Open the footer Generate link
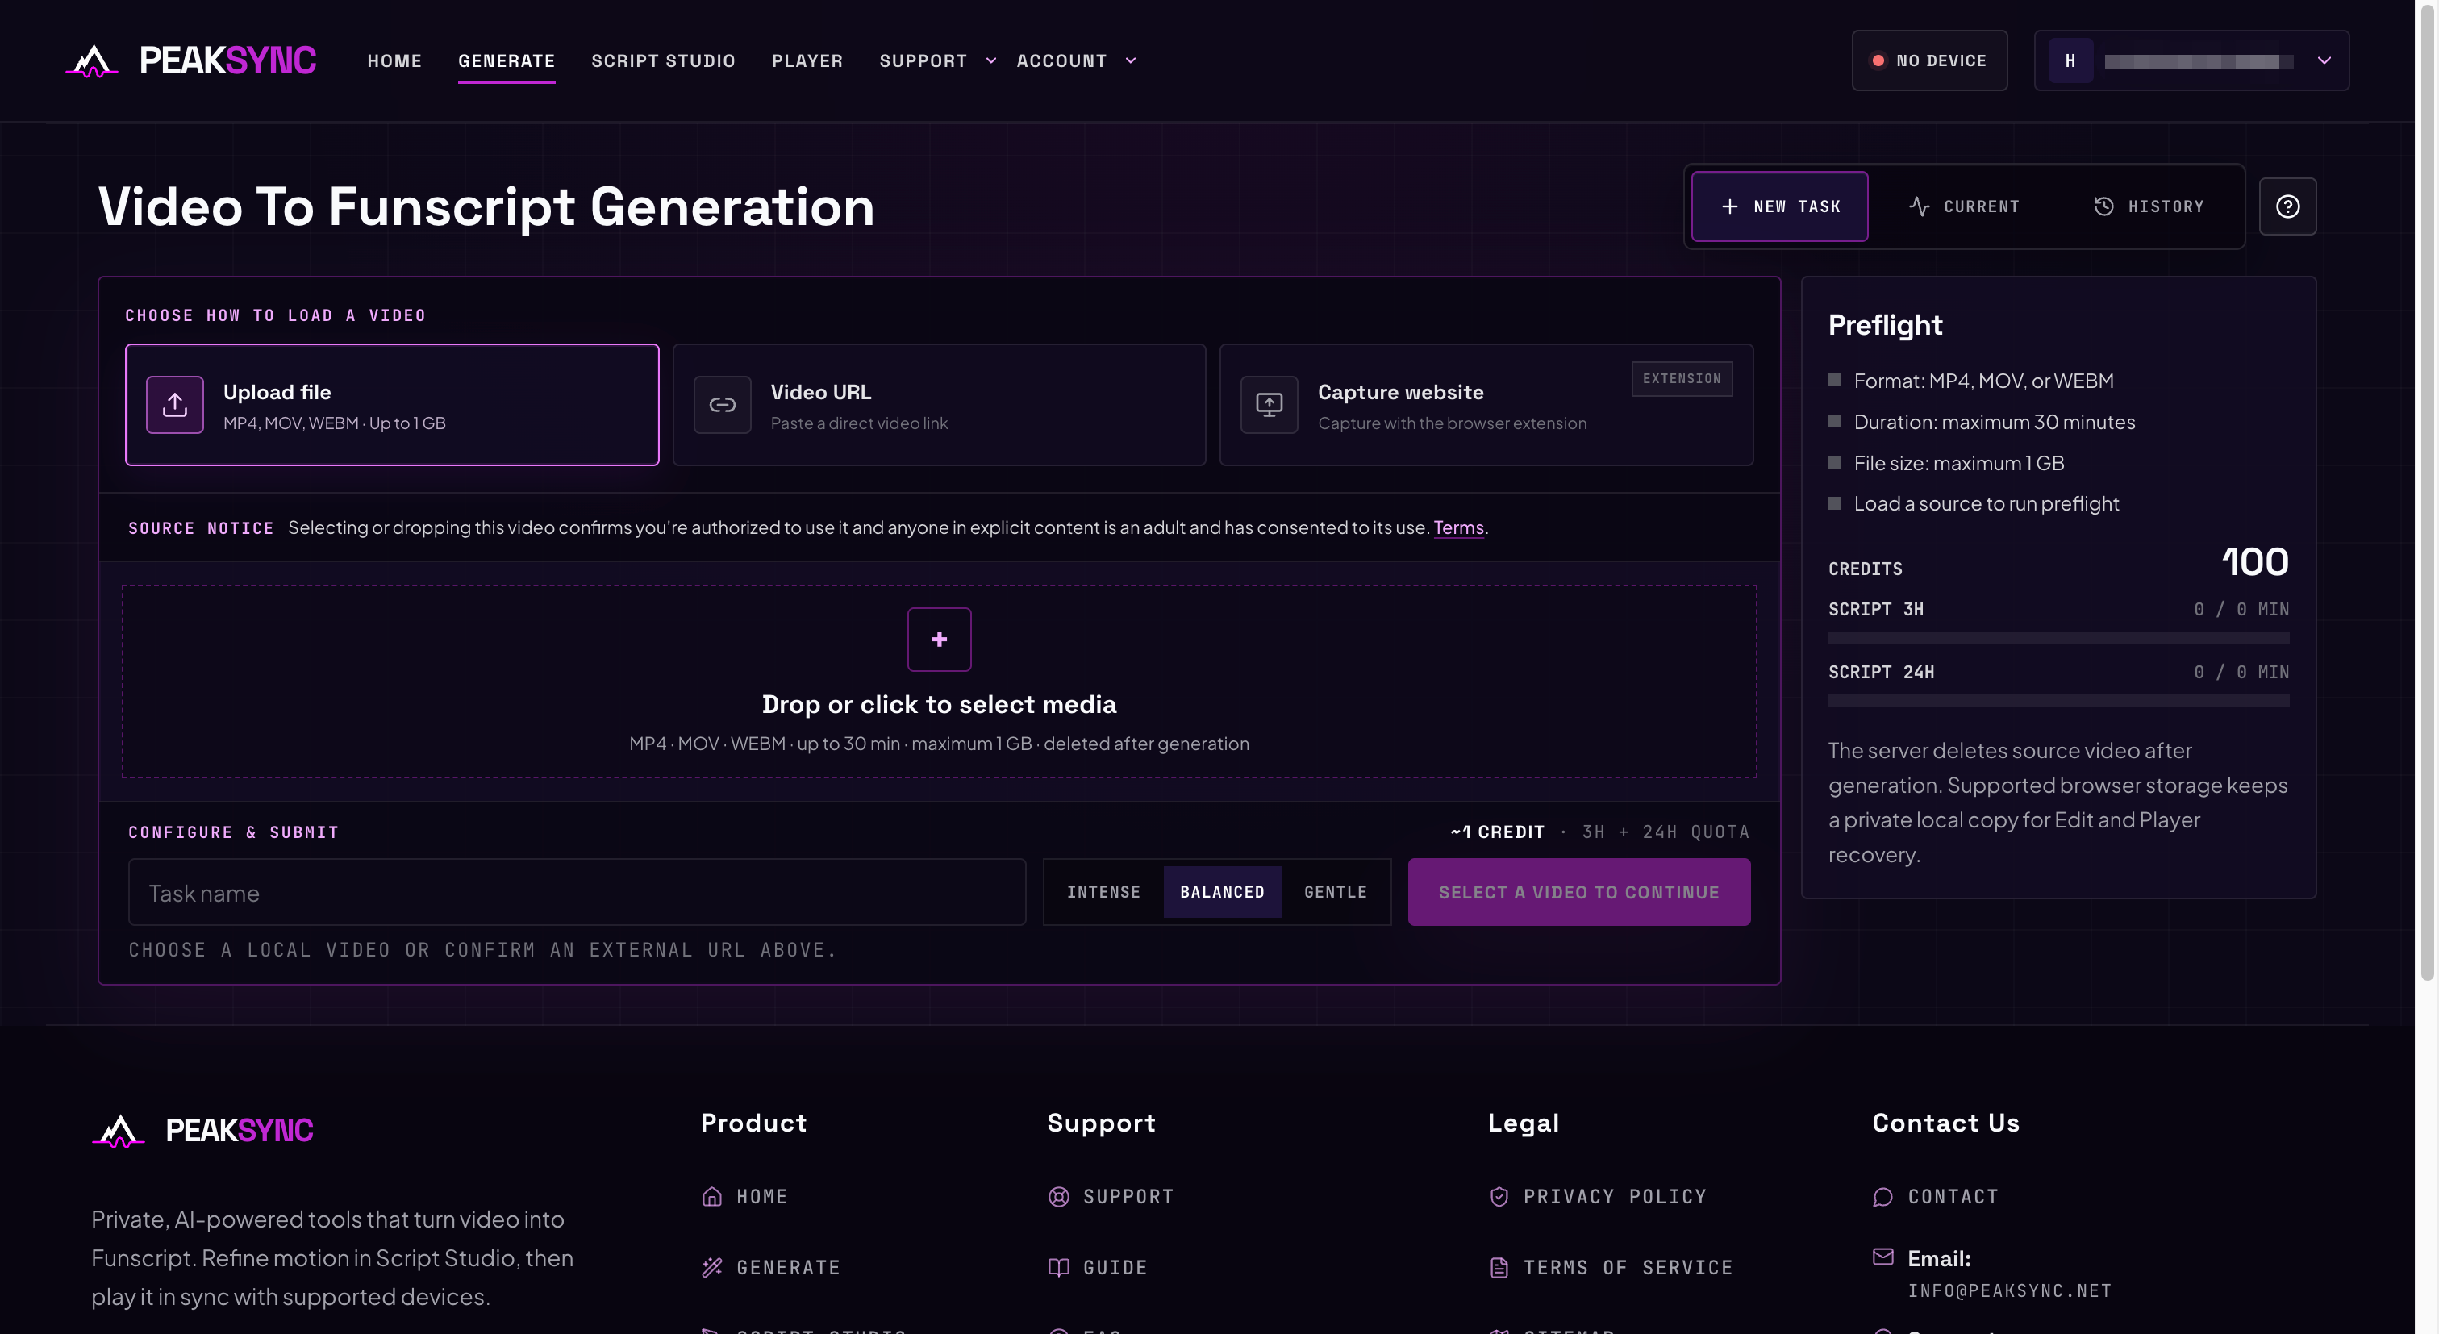 (789, 1268)
